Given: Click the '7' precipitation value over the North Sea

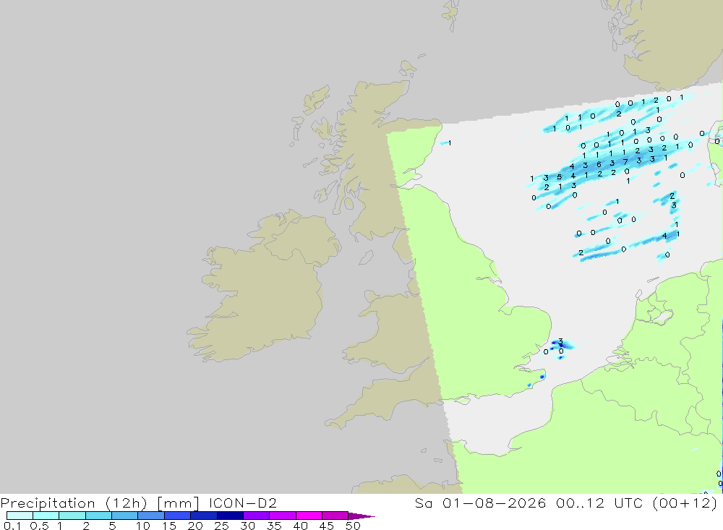Looking at the screenshot, I should point(625,162).
